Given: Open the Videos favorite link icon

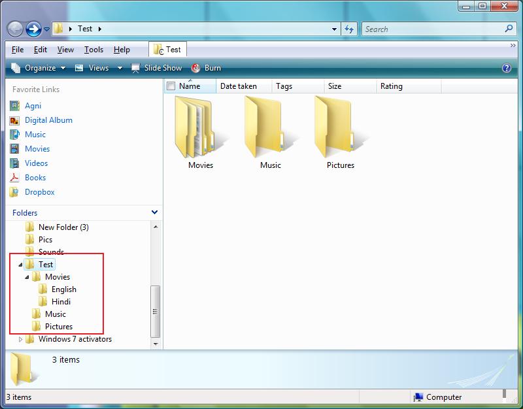Looking at the screenshot, I should (x=14, y=163).
